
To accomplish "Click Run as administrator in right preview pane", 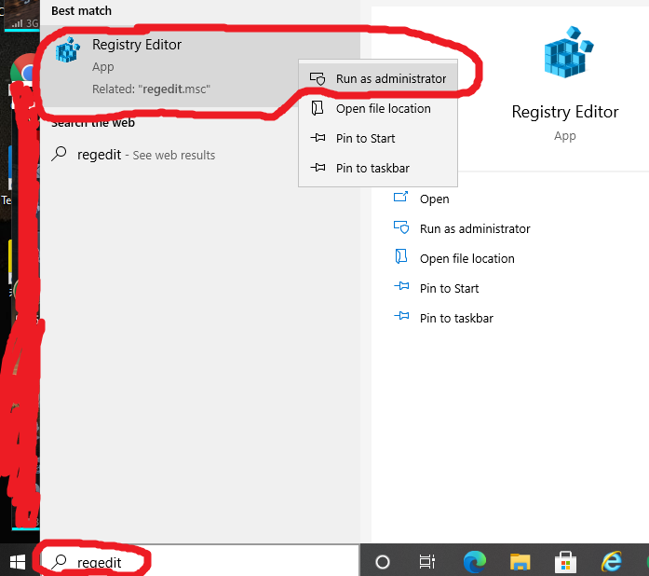I will [475, 228].
